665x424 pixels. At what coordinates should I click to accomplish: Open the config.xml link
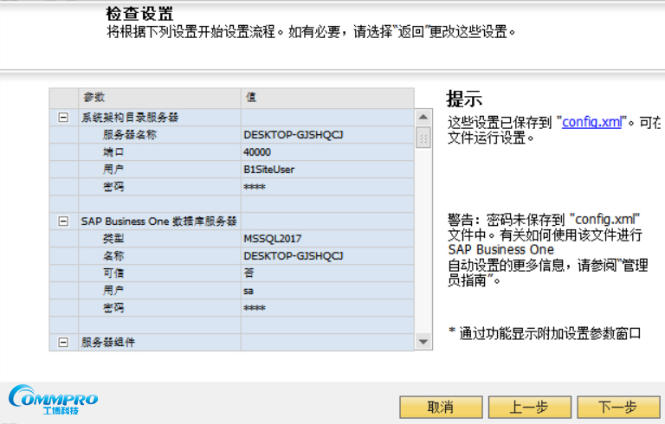click(591, 122)
